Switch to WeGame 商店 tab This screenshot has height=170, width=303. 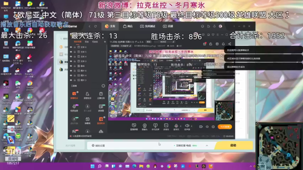[128, 26]
